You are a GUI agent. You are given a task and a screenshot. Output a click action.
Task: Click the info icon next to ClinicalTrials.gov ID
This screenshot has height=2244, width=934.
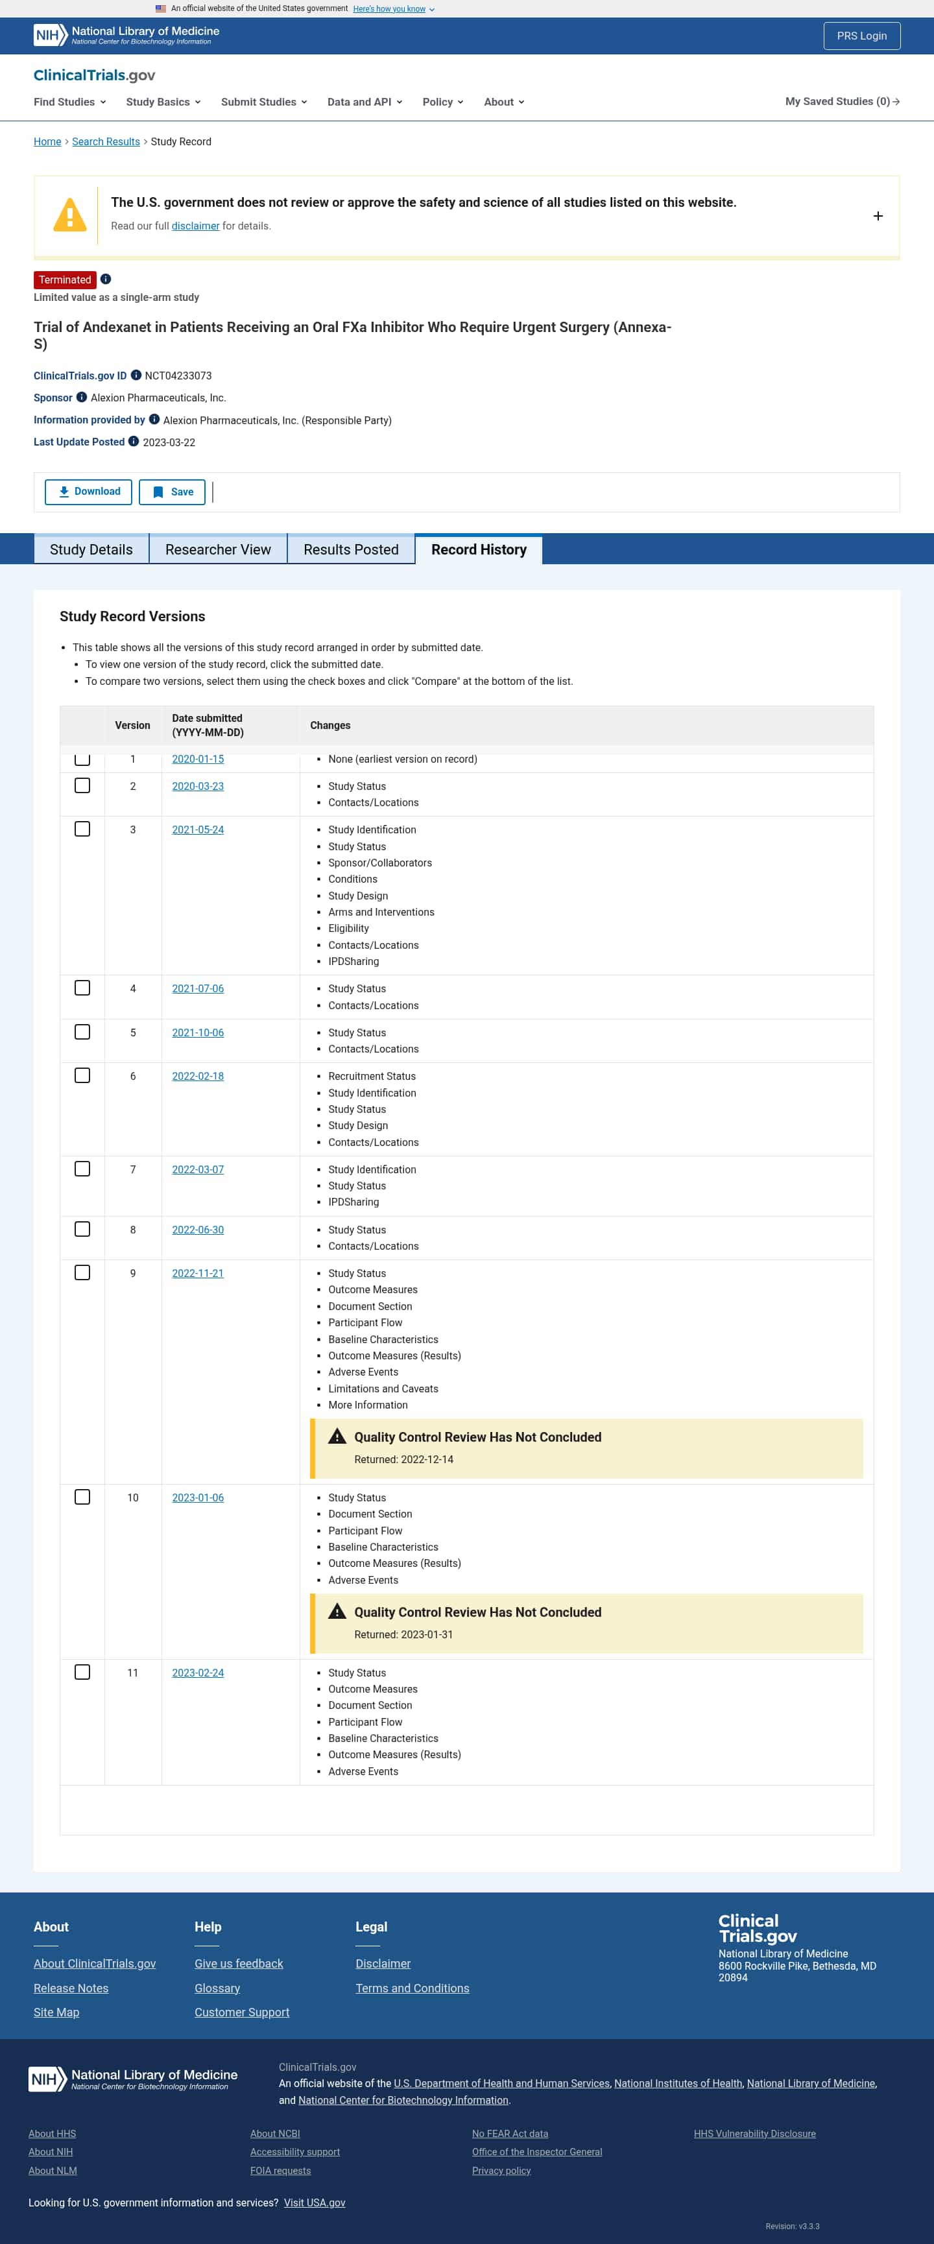pyautogui.click(x=136, y=376)
